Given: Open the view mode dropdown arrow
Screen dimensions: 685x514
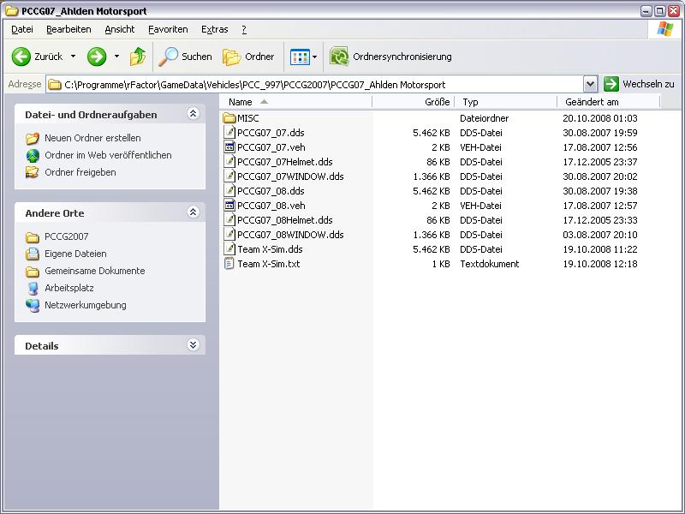Looking at the screenshot, I should pos(314,57).
